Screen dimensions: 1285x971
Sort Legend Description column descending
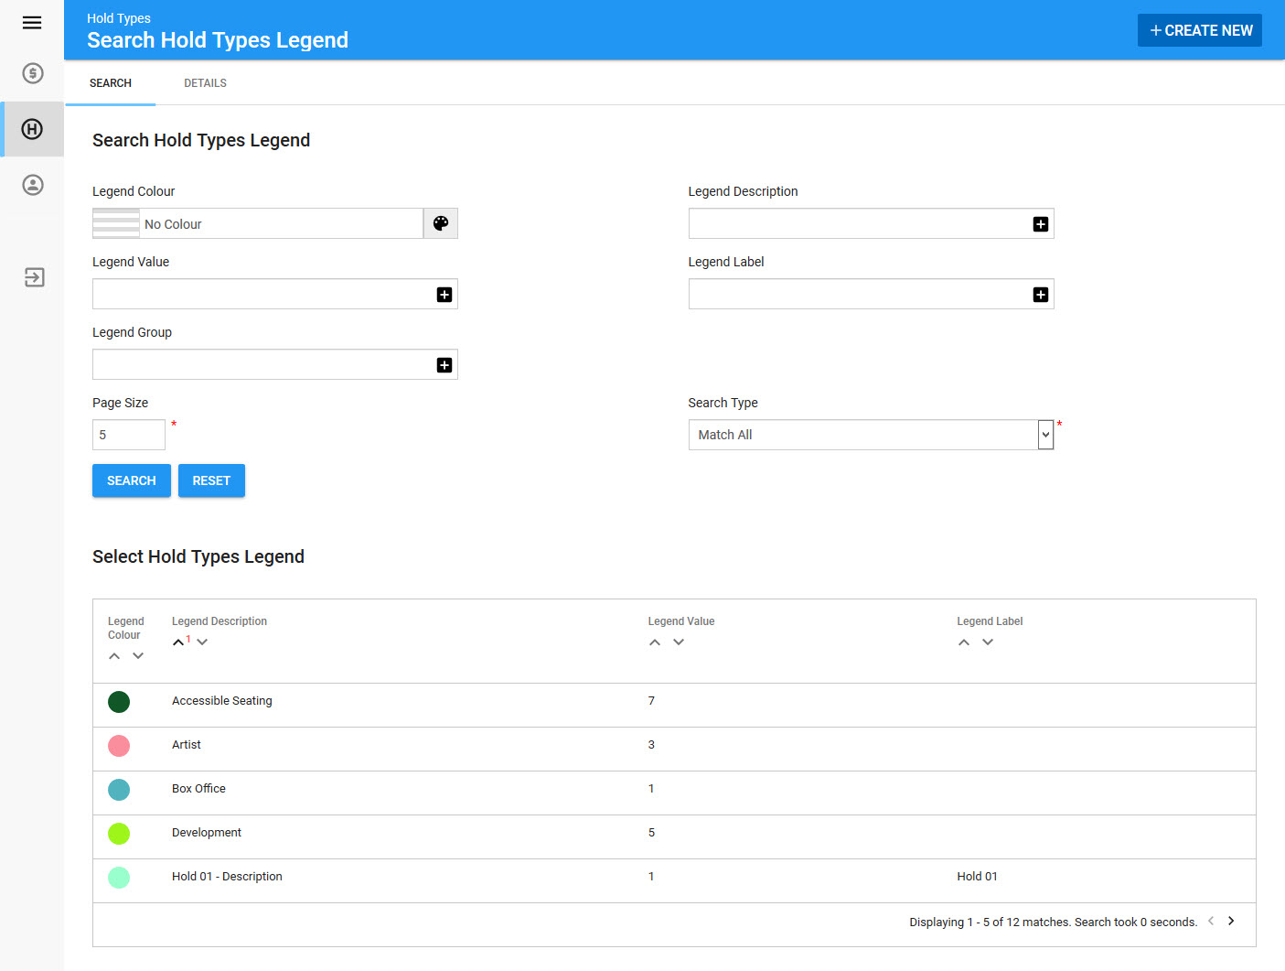202,642
